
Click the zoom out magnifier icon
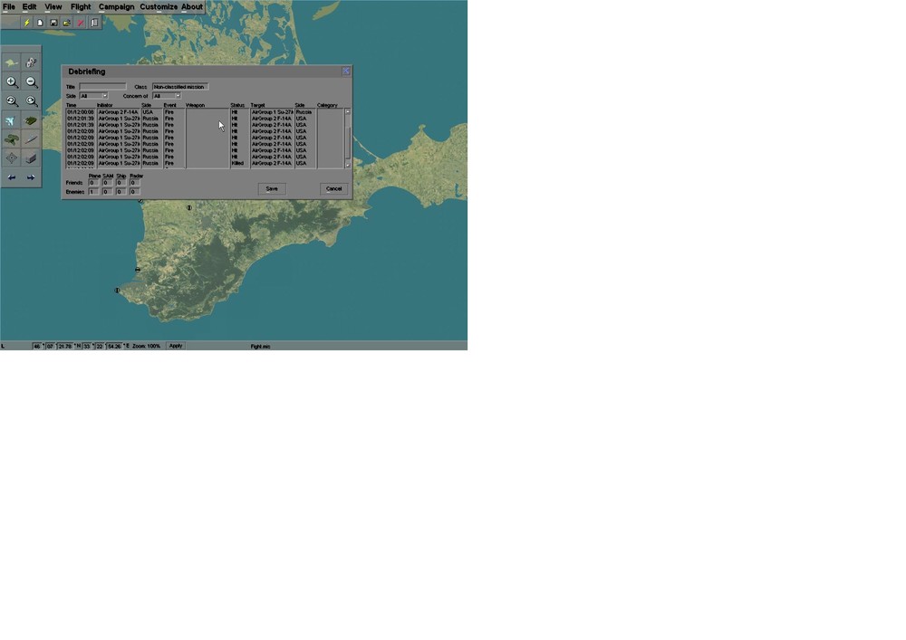pyautogui.click(x=31, y=82)
